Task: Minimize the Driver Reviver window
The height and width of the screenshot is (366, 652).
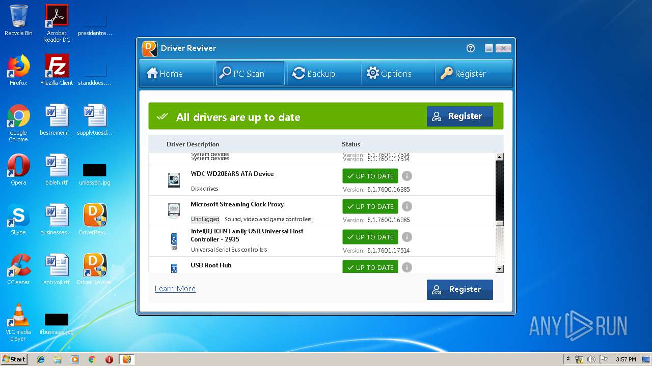Action: pos(489,48)
